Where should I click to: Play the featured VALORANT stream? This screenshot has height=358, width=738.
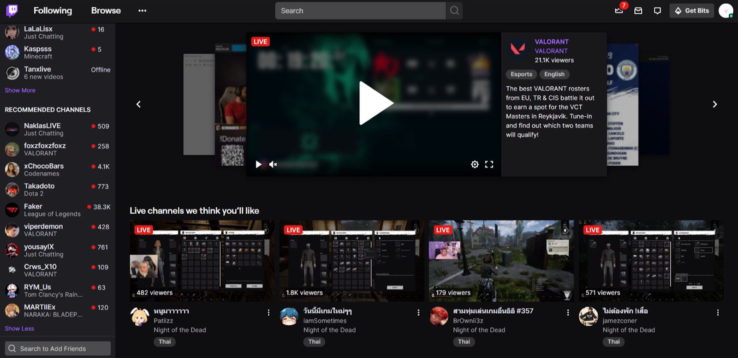(376, 103)
